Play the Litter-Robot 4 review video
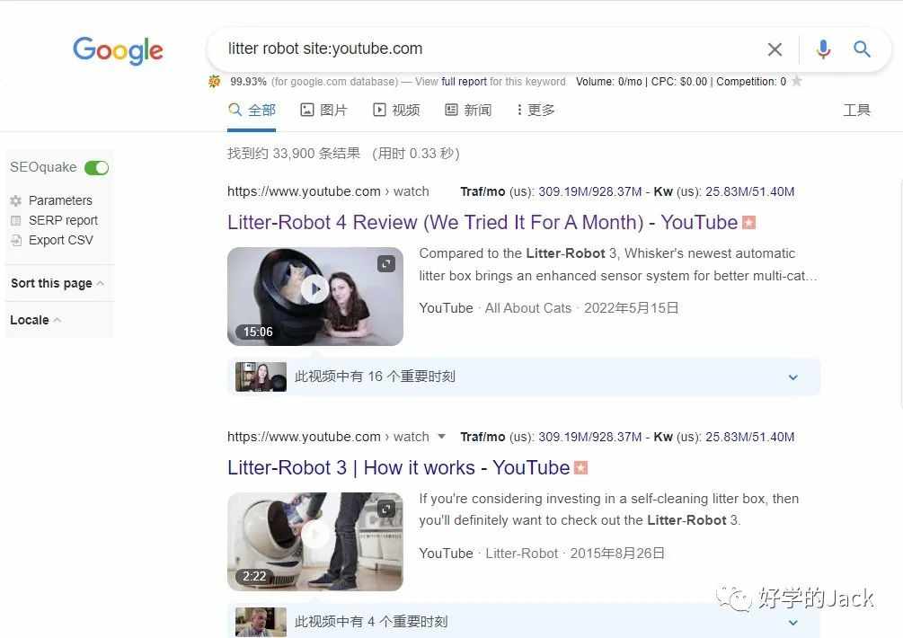Screen dimensions: 903x638 (x=315, y=289)
